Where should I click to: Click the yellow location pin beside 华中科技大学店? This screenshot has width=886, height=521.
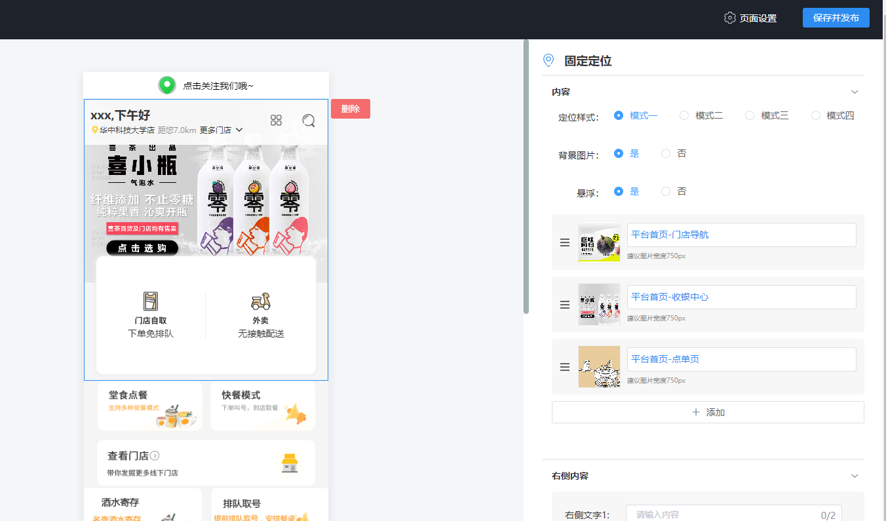95,130
